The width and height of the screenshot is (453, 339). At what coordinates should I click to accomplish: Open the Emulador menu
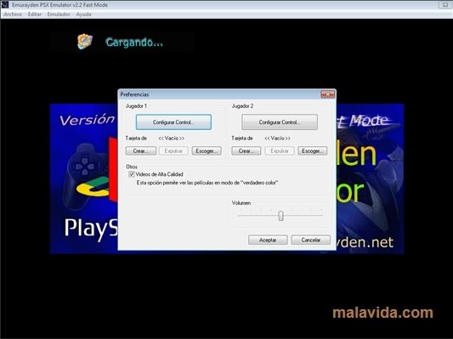coord(59,14)
